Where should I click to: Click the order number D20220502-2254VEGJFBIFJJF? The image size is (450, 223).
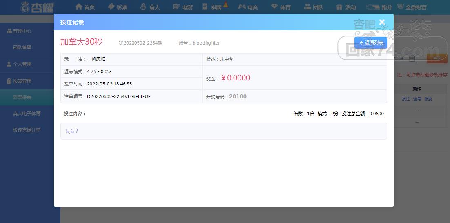click(x=119, y=96)
